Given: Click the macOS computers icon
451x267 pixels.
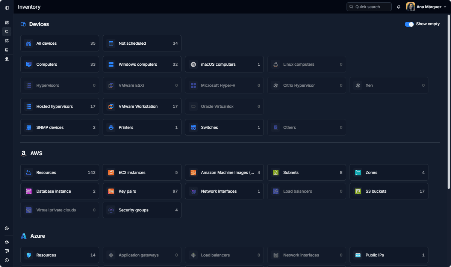Looking at the screenshot, I should (x=193, y=64).
